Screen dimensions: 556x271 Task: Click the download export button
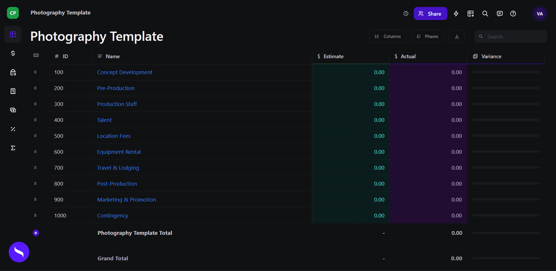[457, 36]
